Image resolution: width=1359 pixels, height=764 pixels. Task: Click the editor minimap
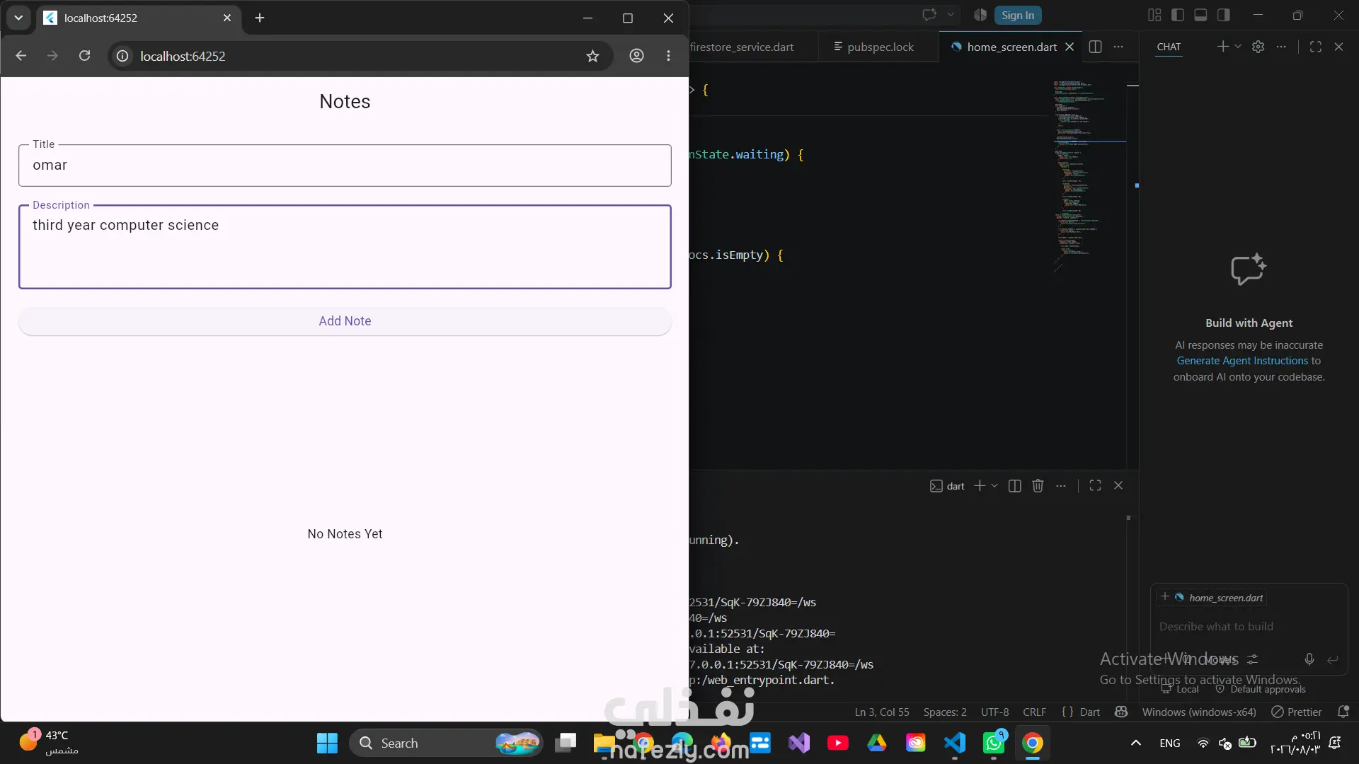tap(1090, 177)
